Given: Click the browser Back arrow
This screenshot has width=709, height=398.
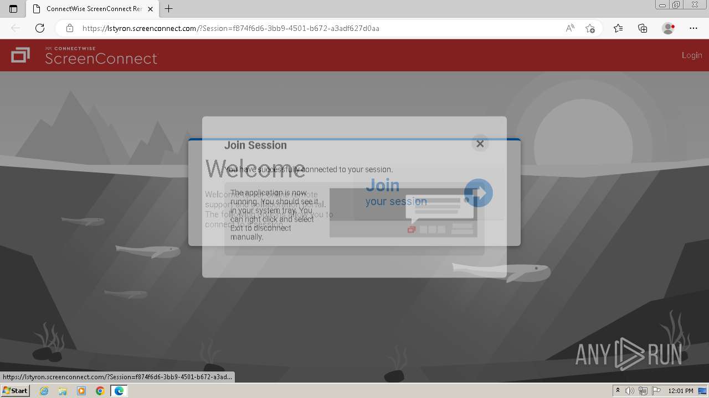Looking at the screenshot, I should point(16,28).
